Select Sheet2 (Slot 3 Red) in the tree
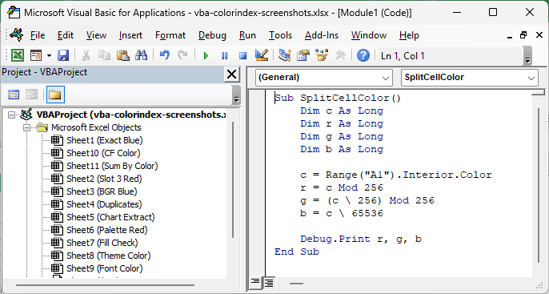The height and width of the screenshot is (294, 549). click(104, 179)
